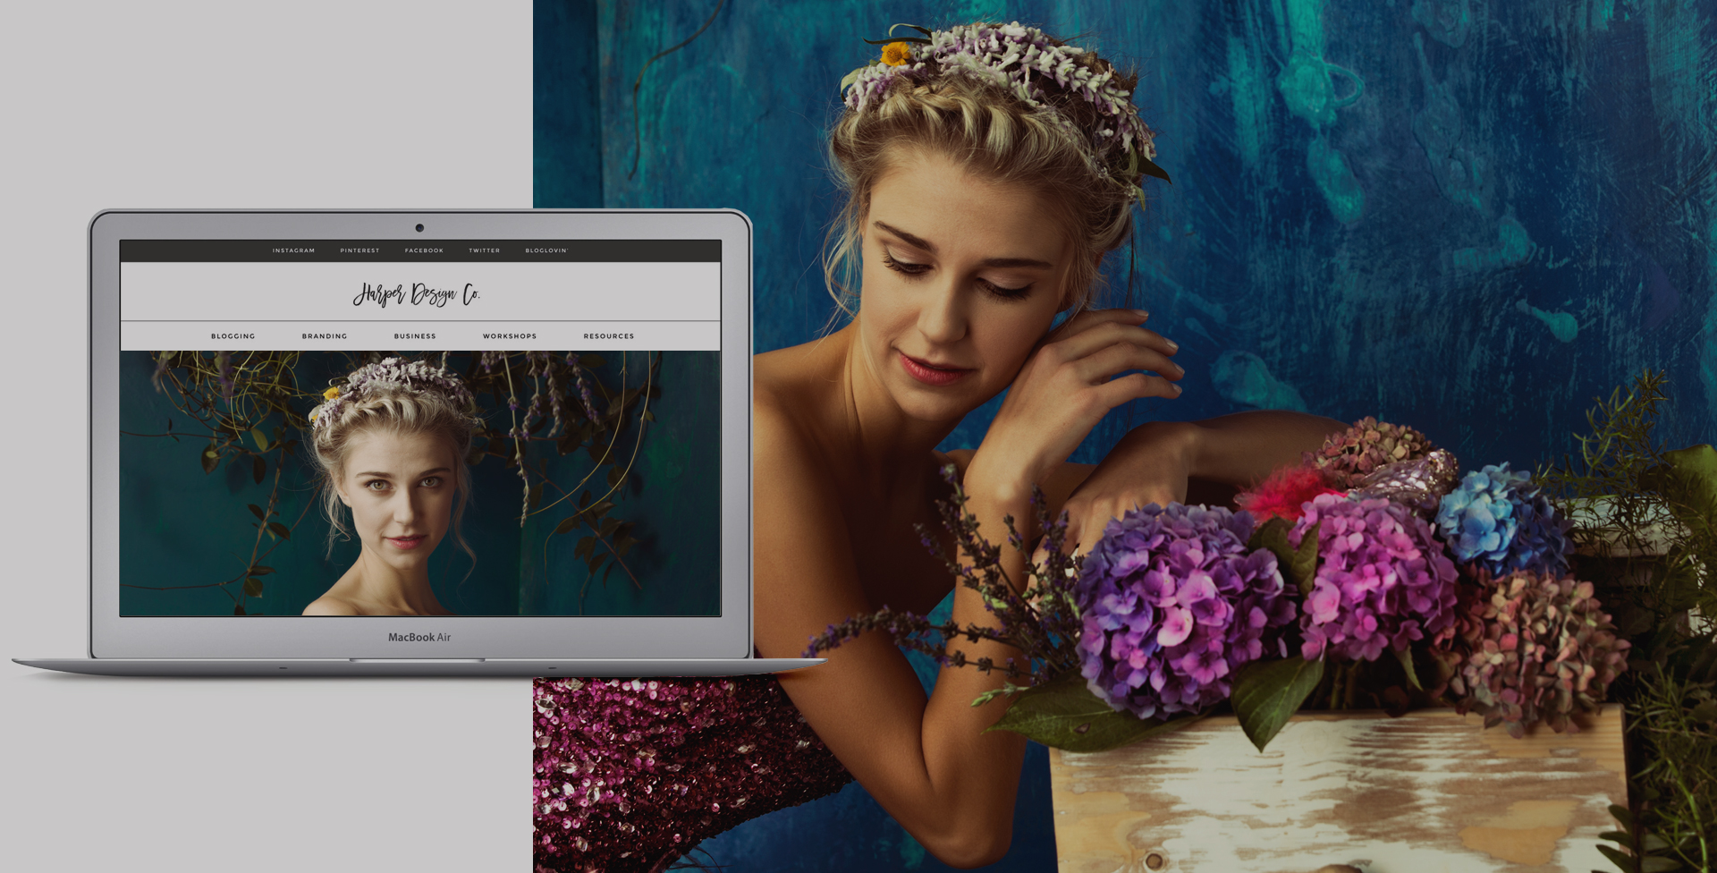Click the yellow flower in the large photo's crown
The image size is (1717, 873).
point(894,54)
